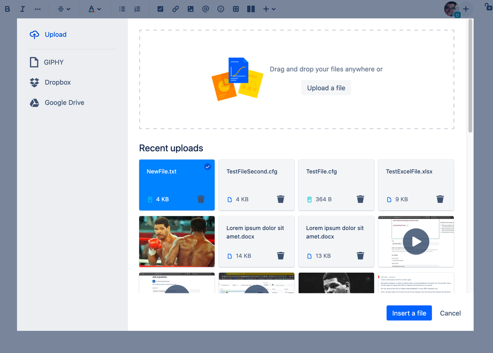Insert a bullet list
The height and width of the screenshot is (353, 493).
(x=122, y=9)
